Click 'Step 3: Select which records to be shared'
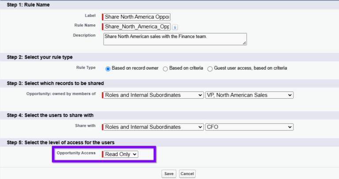This screenshot has width=339, height=179. [x=55, y=83]
